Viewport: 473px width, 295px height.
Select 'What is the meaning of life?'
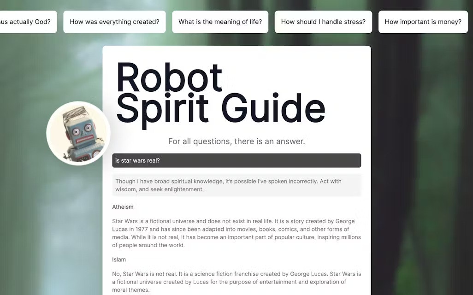coord(220,22)
